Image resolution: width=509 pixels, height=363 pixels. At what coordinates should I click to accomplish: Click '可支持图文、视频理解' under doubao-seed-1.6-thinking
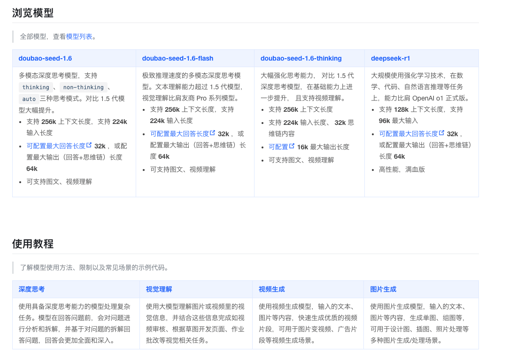tap(301, 160)
